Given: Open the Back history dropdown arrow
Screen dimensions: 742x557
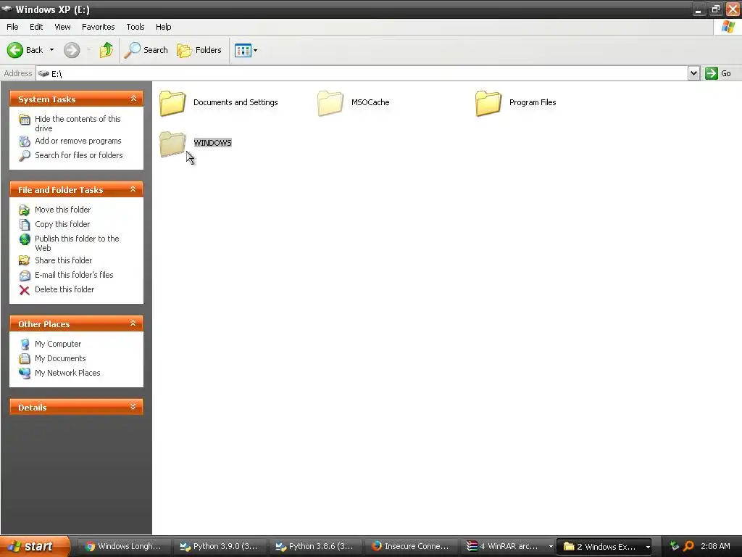Looking at the screenshot, I should coord(51,50).
